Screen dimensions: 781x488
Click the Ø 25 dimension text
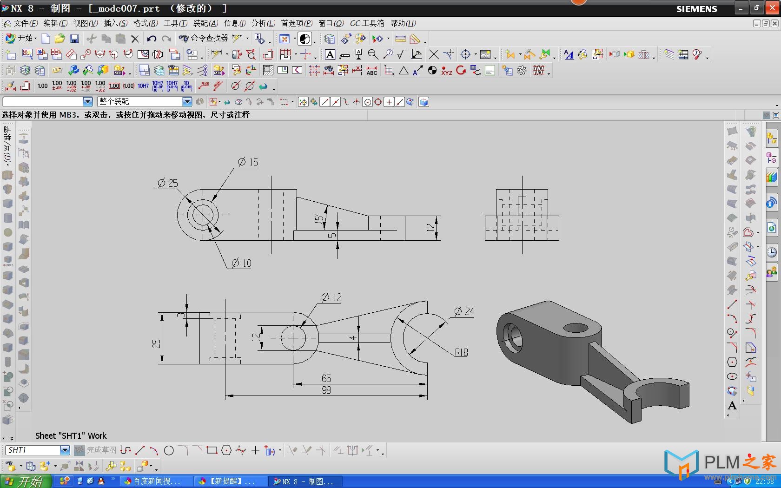pos(168,183)
